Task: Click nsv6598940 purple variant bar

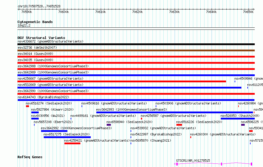Action: (109, 125)
